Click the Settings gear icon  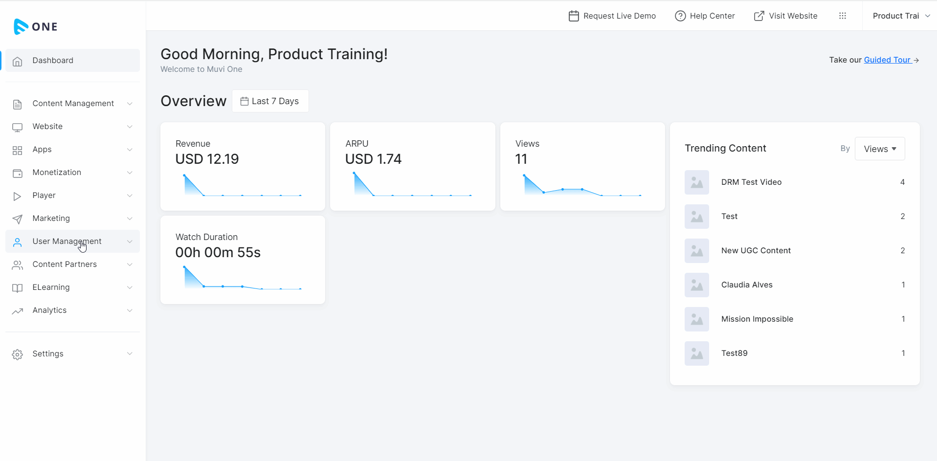[x=18, y=354]
